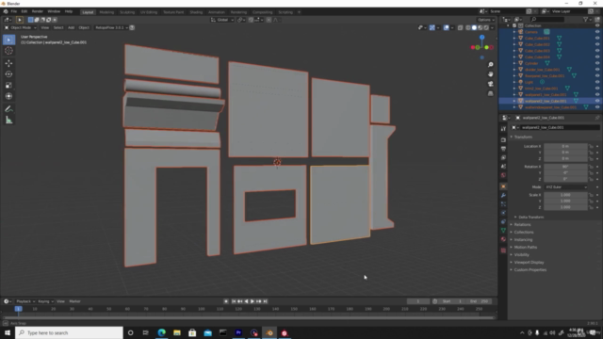Select the Cursor tool in toolbar
Screen dimensions: 603x339
coord(8,51)
